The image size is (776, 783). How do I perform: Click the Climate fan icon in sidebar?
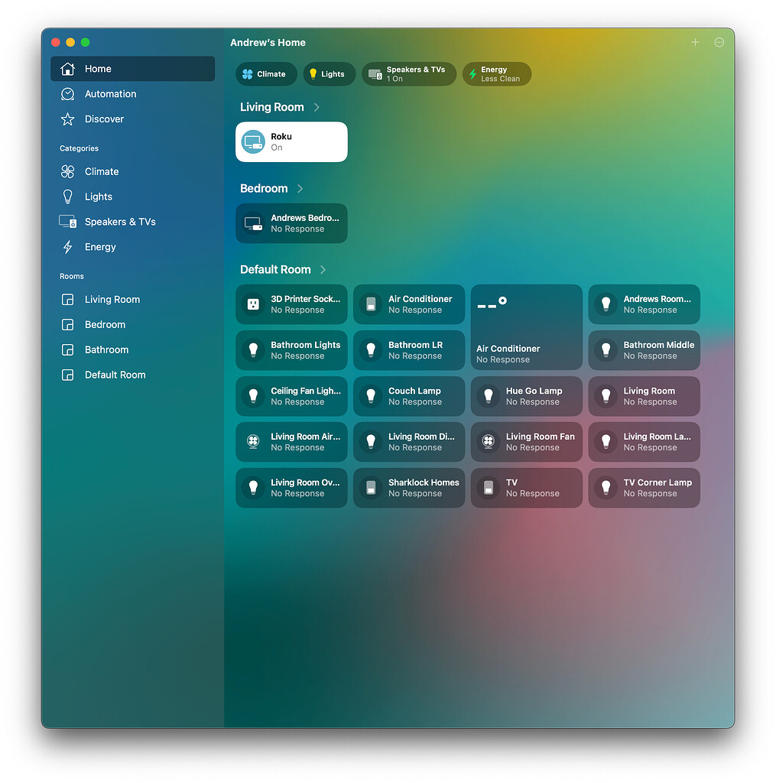point(67,172)
